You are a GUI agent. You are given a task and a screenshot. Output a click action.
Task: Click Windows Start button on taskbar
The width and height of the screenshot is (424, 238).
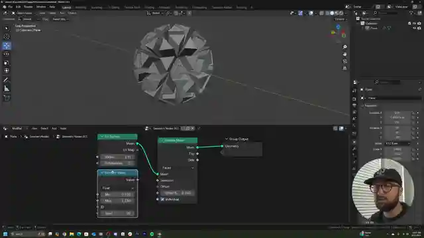tap(5, 234)
